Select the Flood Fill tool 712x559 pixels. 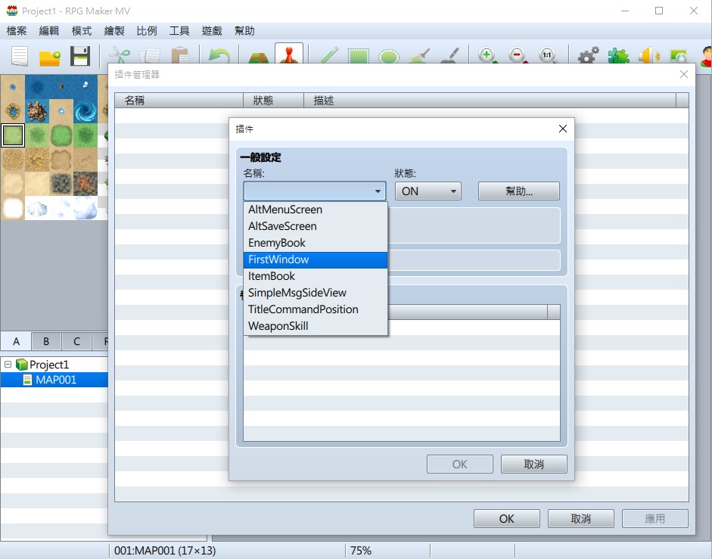[420, 56]
